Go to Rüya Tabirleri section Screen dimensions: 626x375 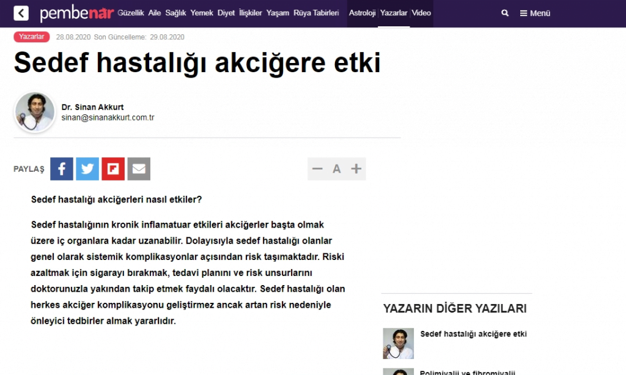coord(316,13)
